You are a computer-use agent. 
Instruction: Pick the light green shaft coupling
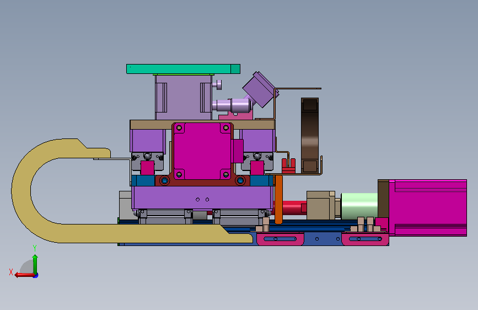pyautogui.click(x=359, y=206)
